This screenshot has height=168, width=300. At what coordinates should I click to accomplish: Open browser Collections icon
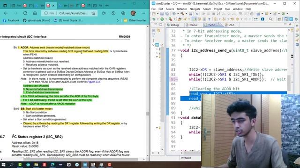123,13
